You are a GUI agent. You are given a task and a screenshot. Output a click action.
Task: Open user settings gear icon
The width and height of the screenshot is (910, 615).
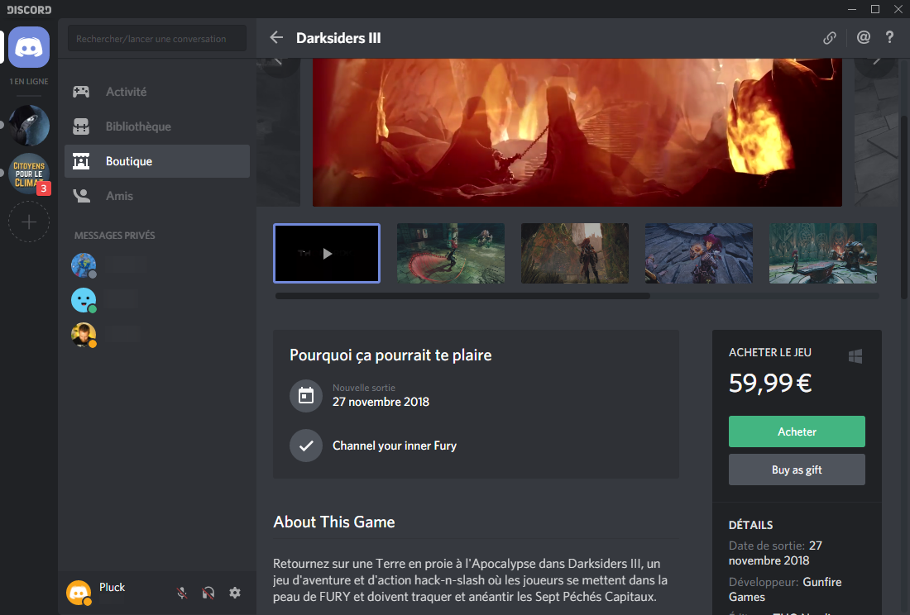click(x=234, y=593)
